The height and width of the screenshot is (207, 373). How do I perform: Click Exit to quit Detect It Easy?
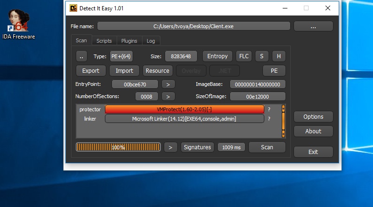[x=313, y=152]
